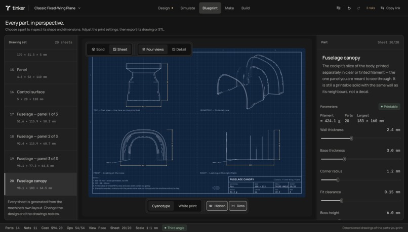Click Scale 1:1 mm in status bar

pyautogui.click(x=146, y=228)
